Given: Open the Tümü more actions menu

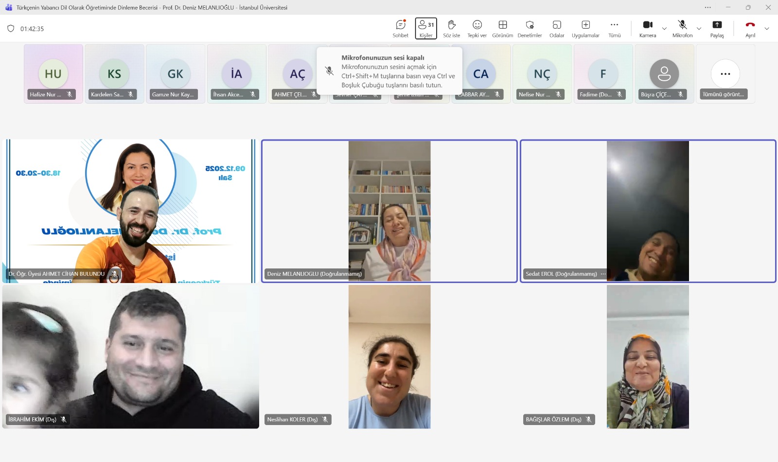Looking at the screenshot, I should pos(615,29).
